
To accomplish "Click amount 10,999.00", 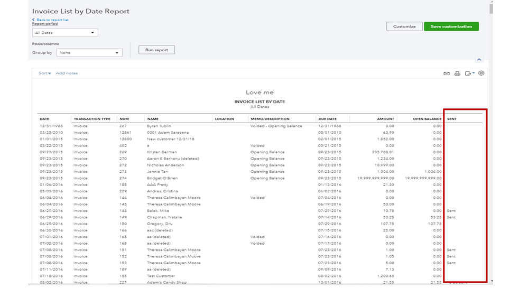I will click(384, 165).
